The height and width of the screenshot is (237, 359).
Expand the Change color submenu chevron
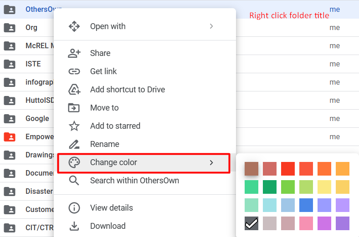point(211,162)
